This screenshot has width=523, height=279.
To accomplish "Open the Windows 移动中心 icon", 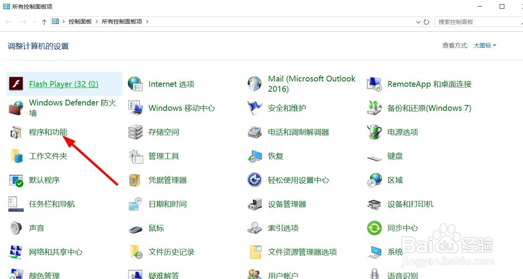I will tap(135, 108).
